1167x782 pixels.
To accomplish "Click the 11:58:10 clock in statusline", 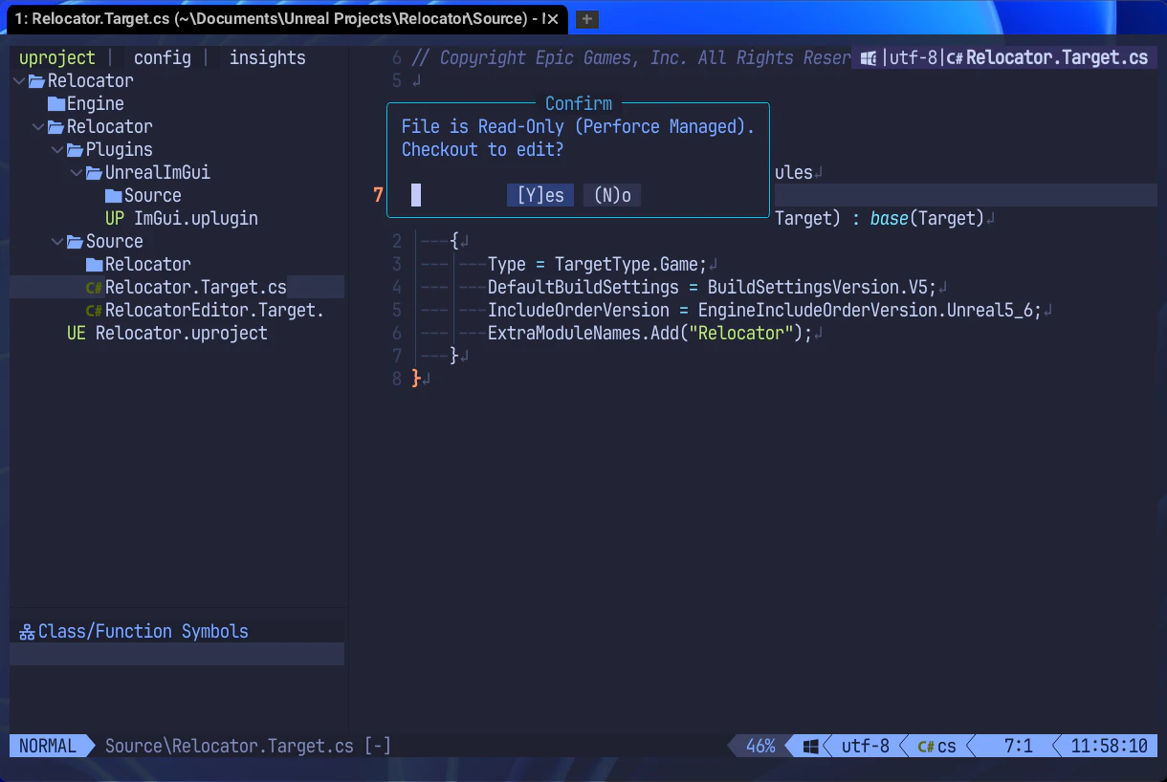I will (1110, 747).
